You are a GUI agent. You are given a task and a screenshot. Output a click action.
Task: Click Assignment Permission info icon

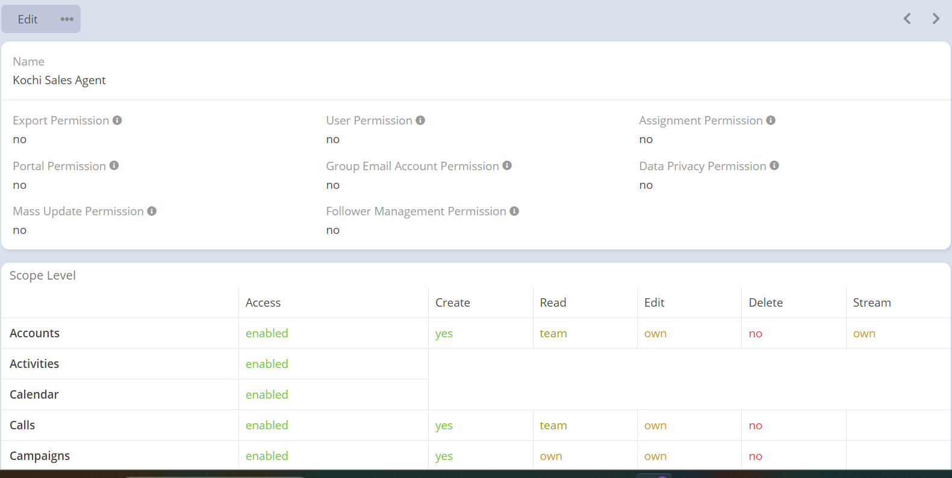point(771,120)
